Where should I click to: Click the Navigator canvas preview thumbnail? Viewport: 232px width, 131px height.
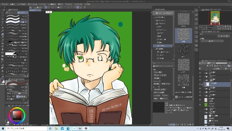point(215,18)
